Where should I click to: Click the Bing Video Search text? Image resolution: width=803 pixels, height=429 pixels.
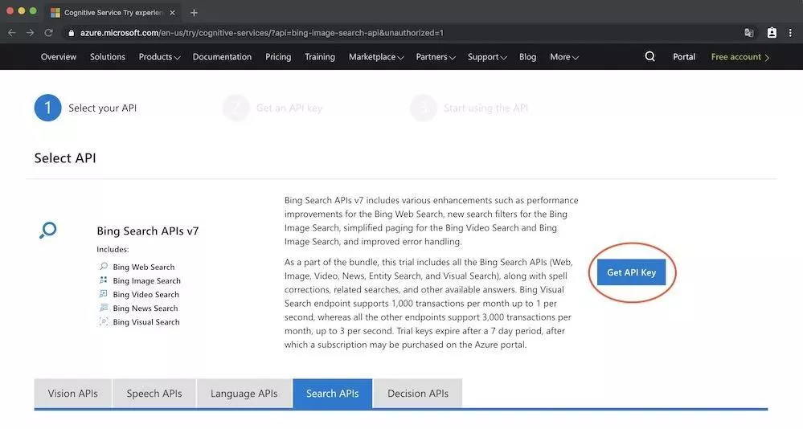146,294
